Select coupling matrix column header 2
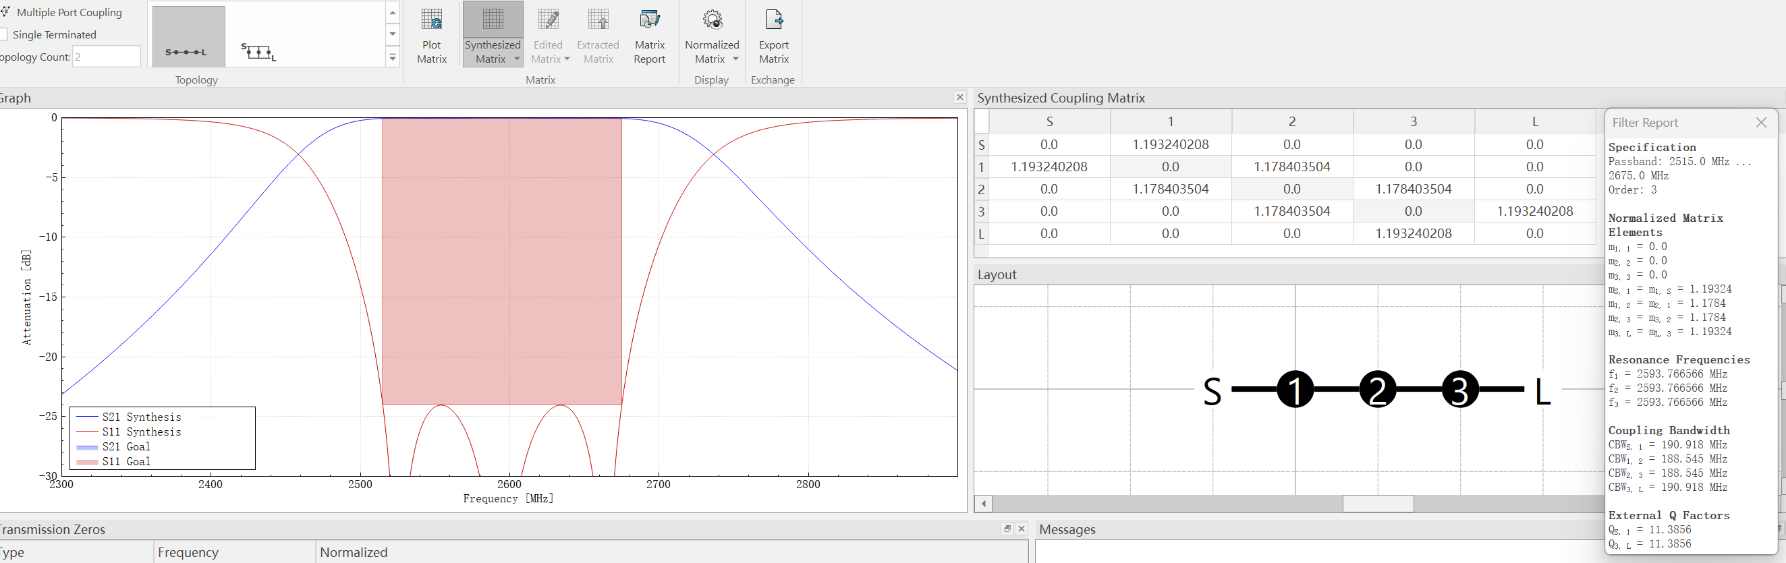The width and height of the screenshot is (1786, 563). click(x=1292, y=121)
